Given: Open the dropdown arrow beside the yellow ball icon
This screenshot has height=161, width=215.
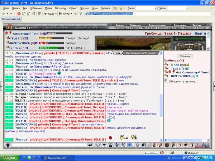Looking at the screenshot, I should tap(124, 8).
